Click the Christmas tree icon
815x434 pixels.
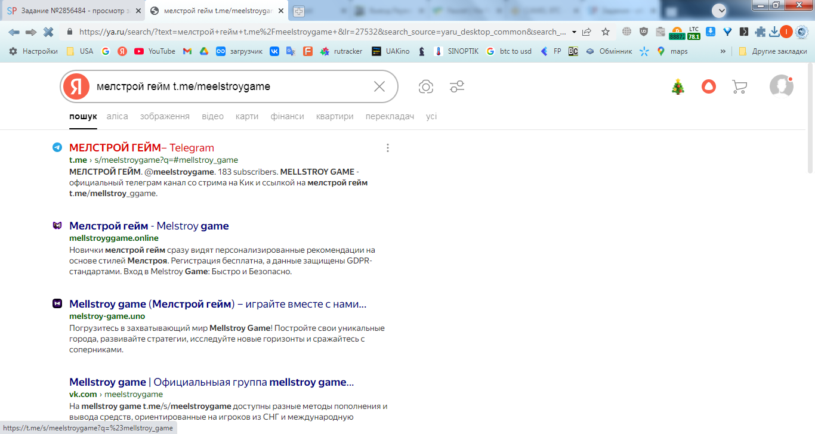[678, 87]
